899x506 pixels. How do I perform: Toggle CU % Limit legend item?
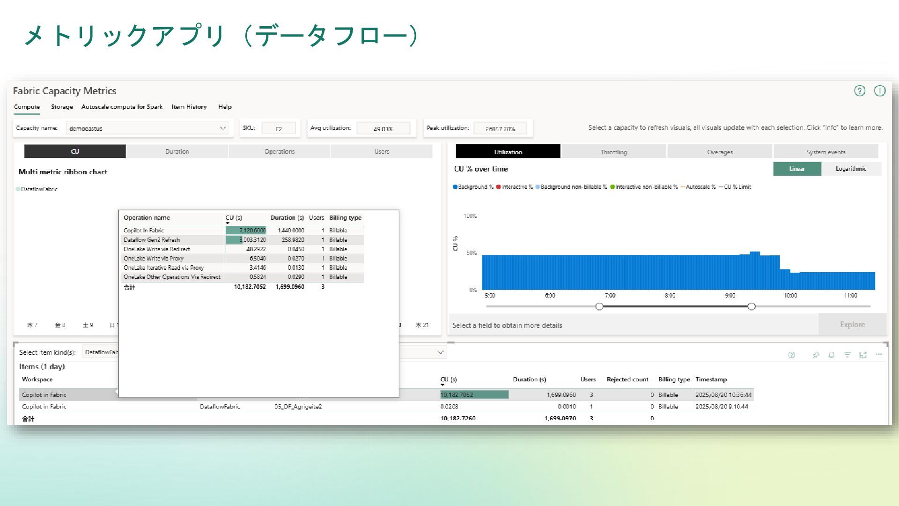[x=735, y=187]
